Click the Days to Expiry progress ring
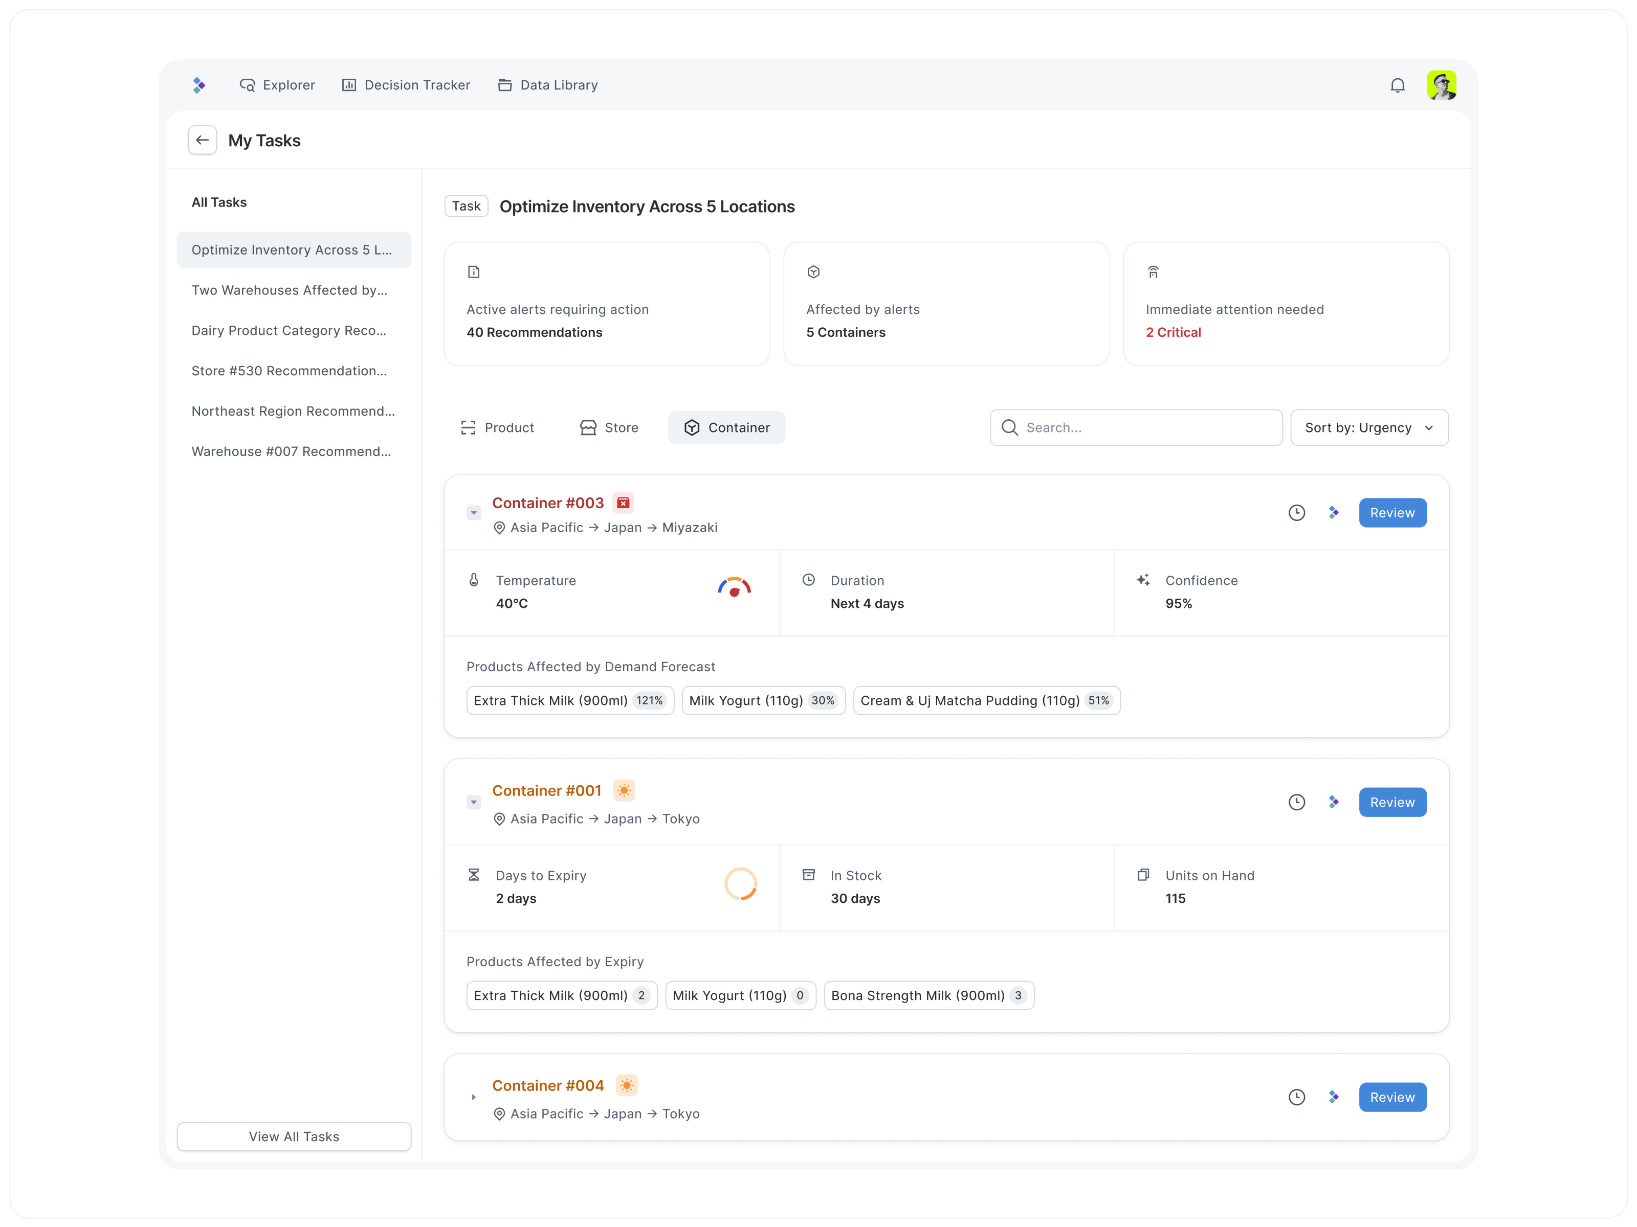Screen dimensions: 1637x1227 click(740, 884)
